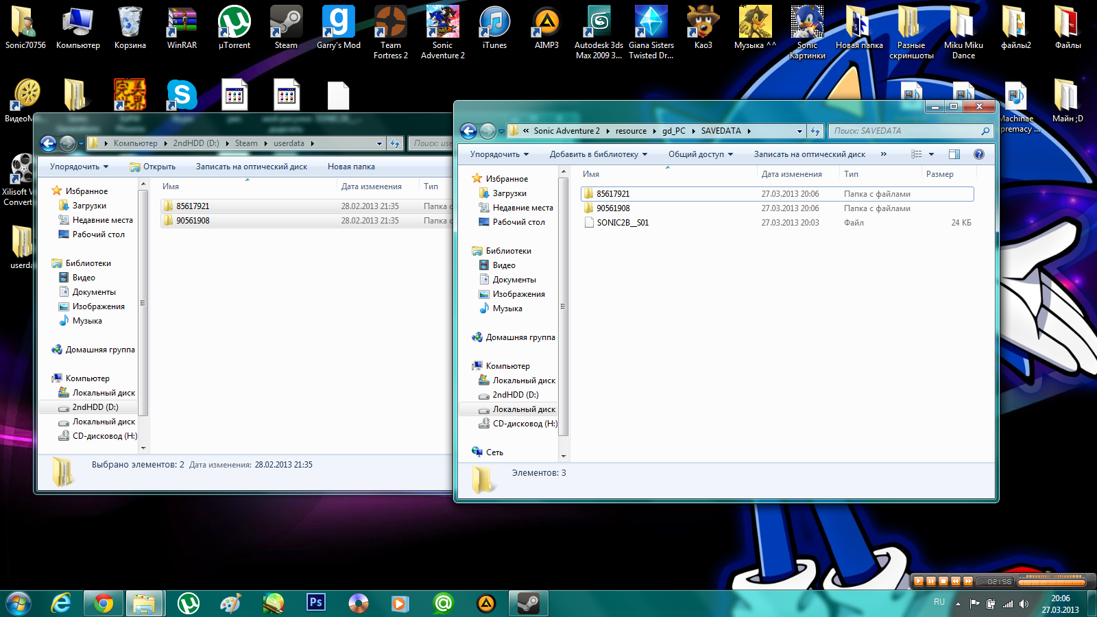The image size is (1097, 617).
Task: Show the preview pane in SAVEDATA window
Action: 954,154
